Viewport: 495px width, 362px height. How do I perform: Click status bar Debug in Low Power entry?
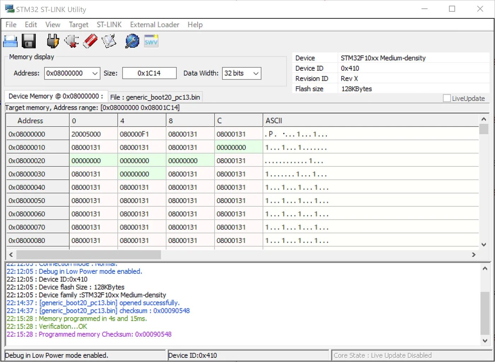click(x=85, y=355)
